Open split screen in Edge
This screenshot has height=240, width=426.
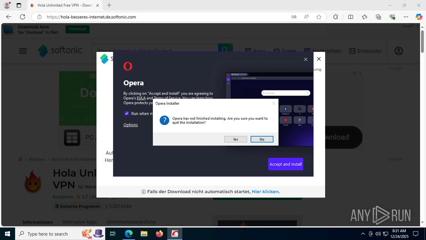click(351, 17)
